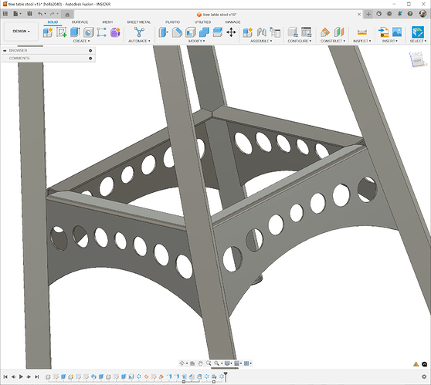Click the timeline end marker
The height and width of the screenshot is (385, 431).
pyautogui.click(x=226, y=377)
